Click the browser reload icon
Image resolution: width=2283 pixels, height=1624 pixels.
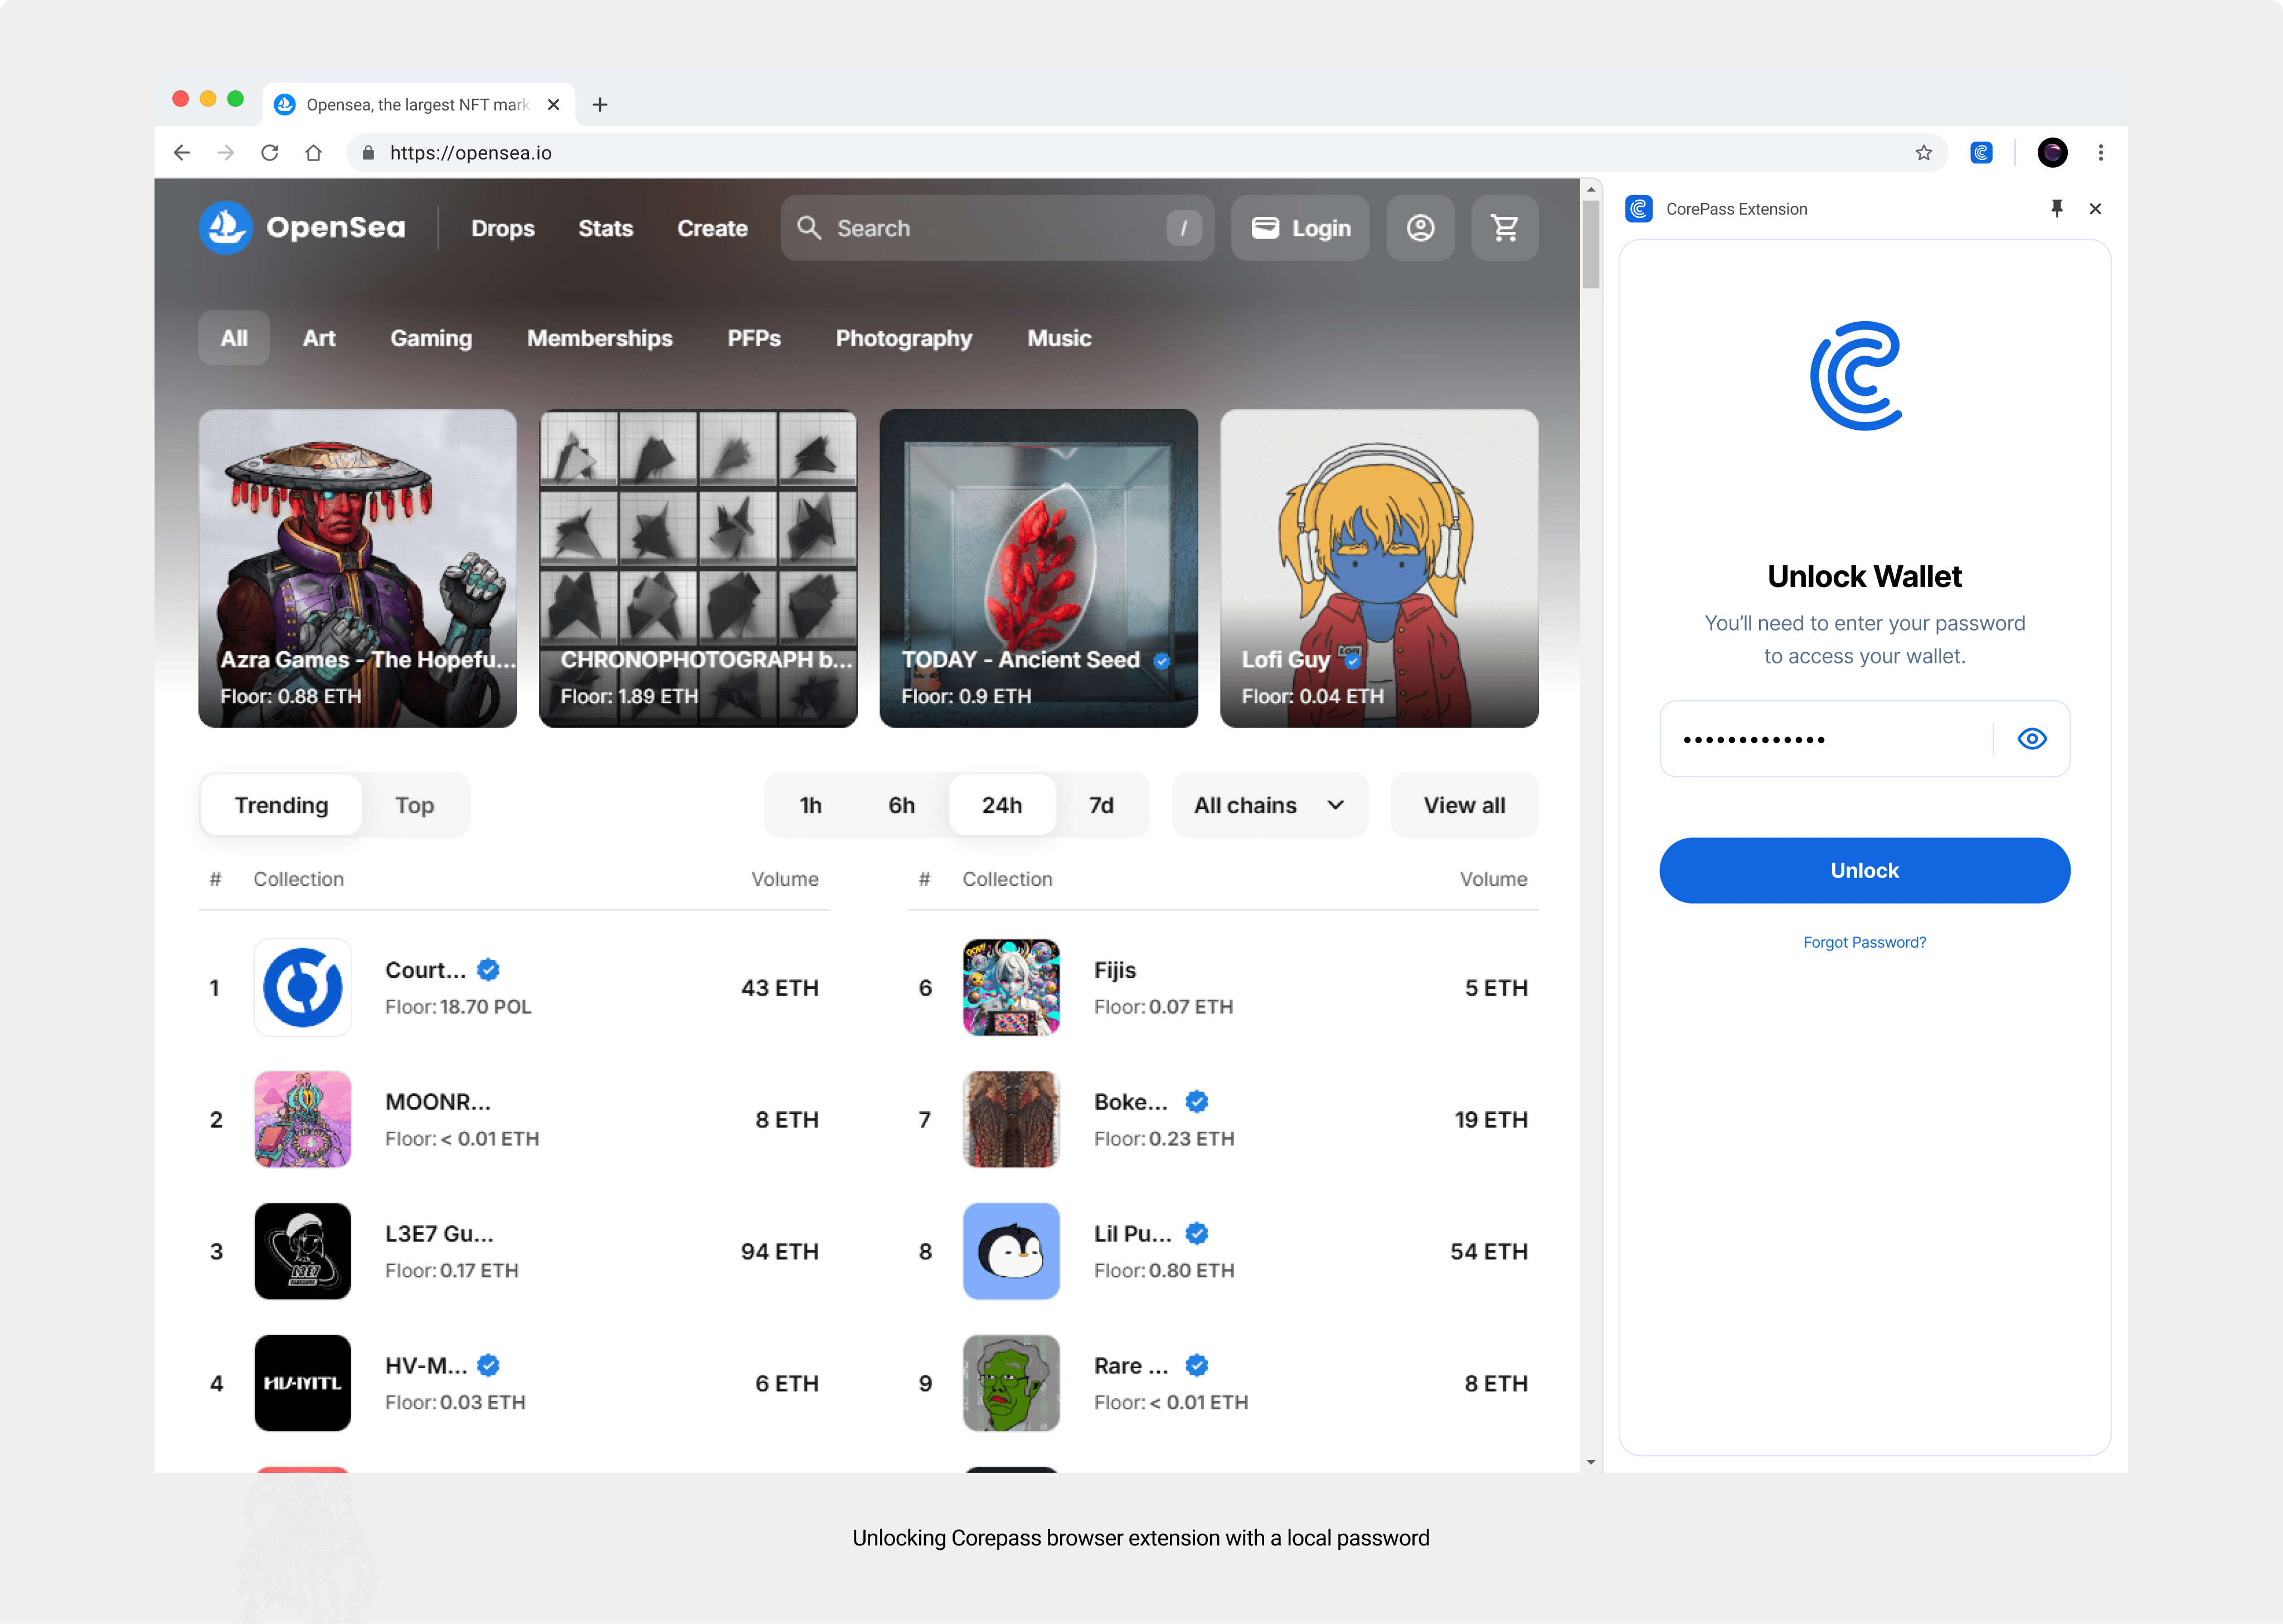[270, 152]
